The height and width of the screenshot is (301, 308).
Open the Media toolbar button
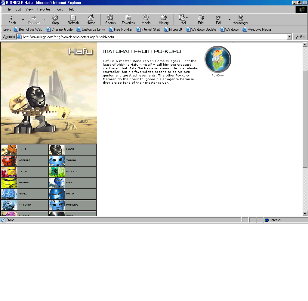point(146,20)
